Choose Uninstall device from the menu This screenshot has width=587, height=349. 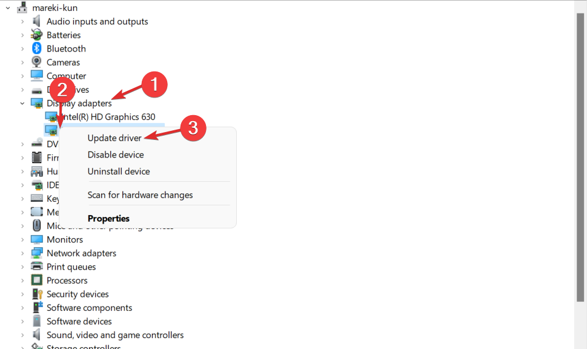tap(118, 171)
